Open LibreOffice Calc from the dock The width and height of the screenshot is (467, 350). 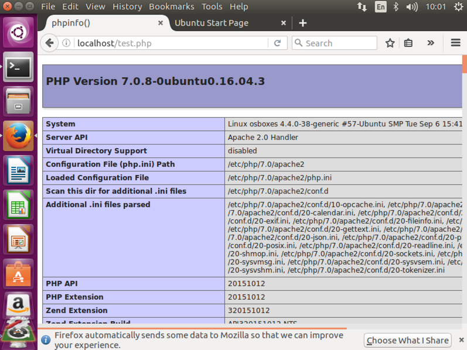tap(19, 205)
